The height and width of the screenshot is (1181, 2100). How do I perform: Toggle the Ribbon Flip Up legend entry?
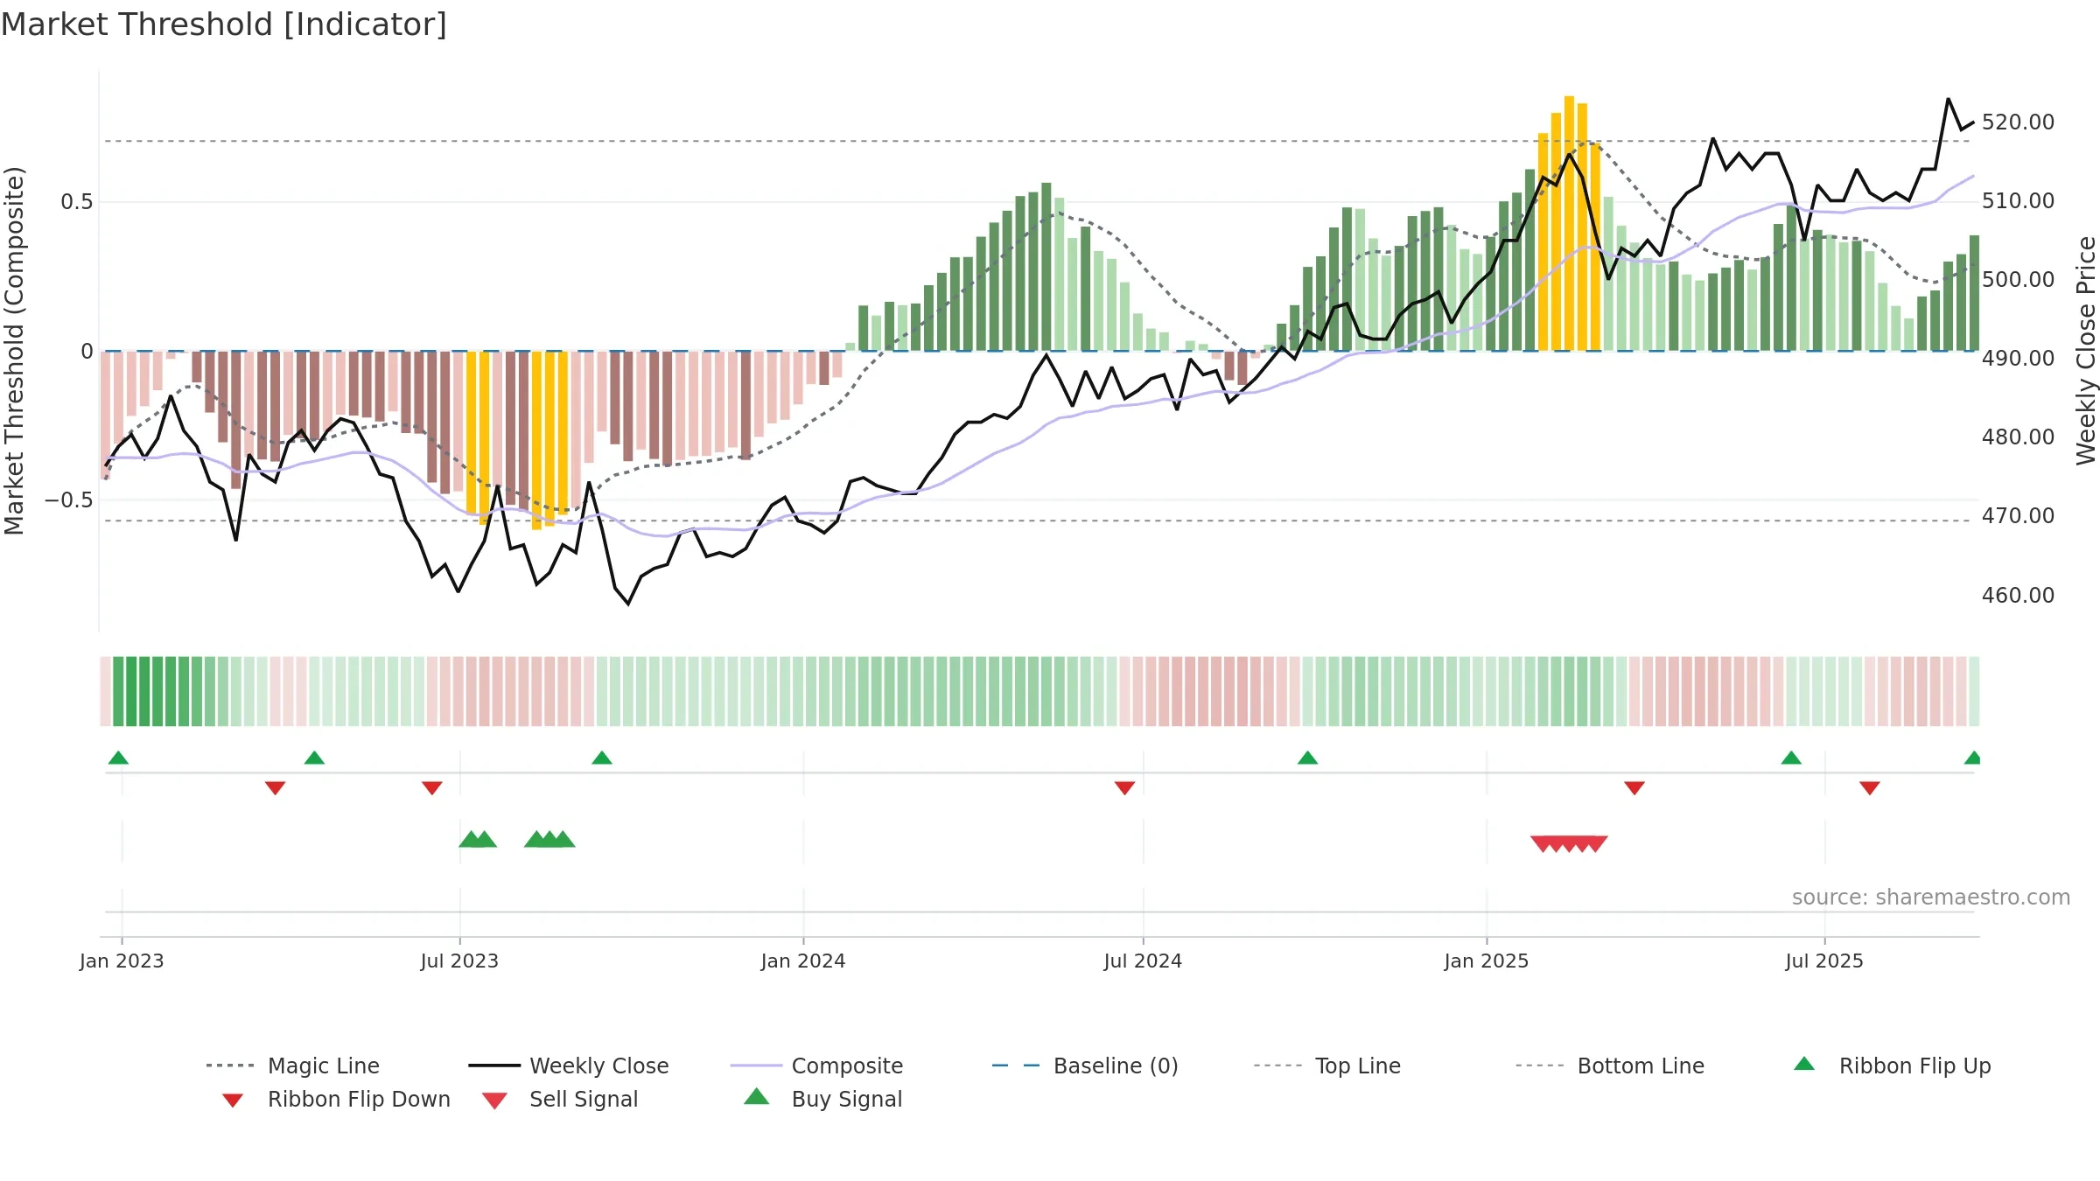click(1892, 1066)
